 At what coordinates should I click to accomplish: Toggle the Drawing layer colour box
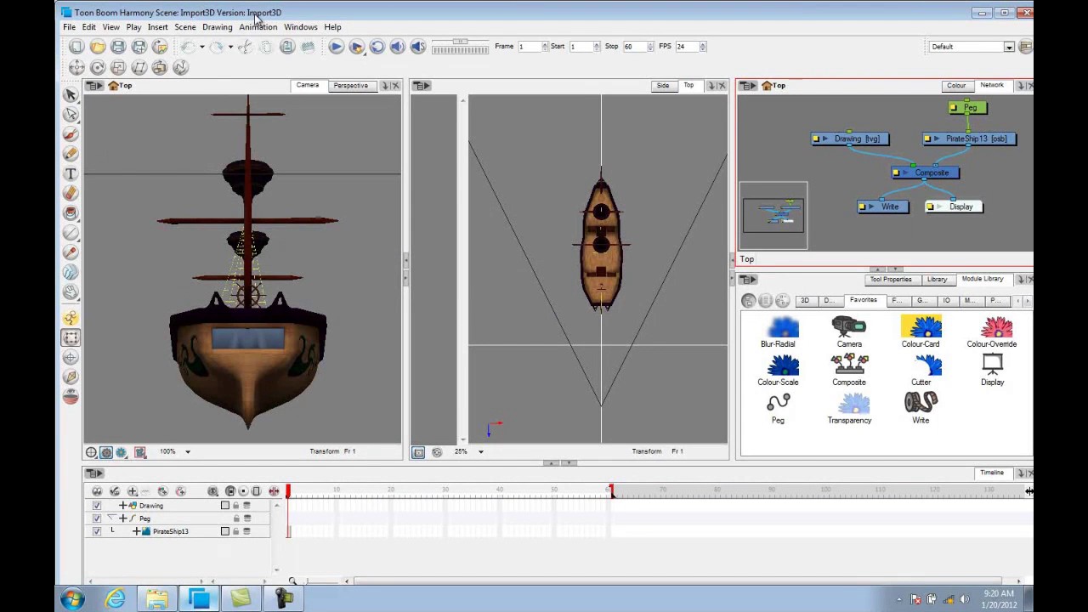click(x=225, y=506)
